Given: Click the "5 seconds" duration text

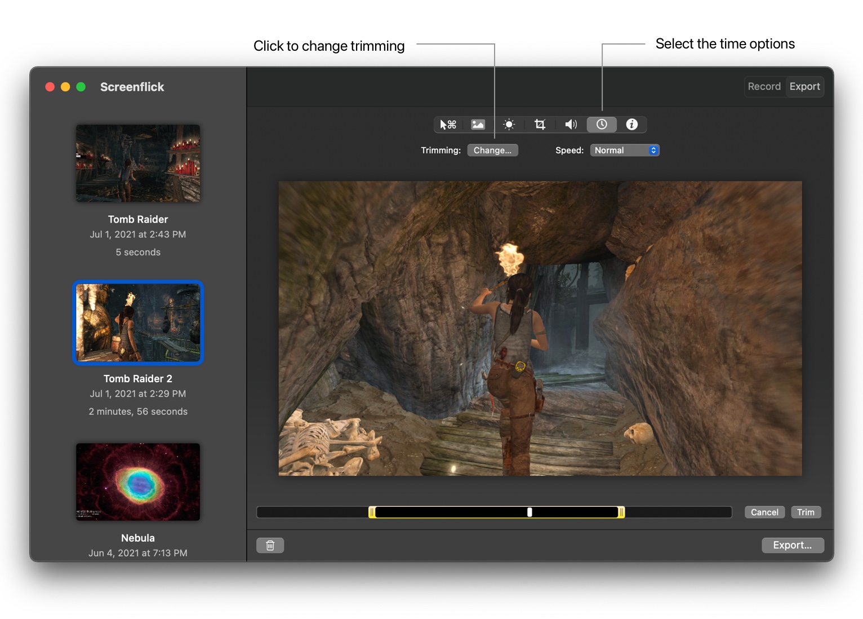Looking at the screenshot, I should pyautogui.click(x=138, y=253).
